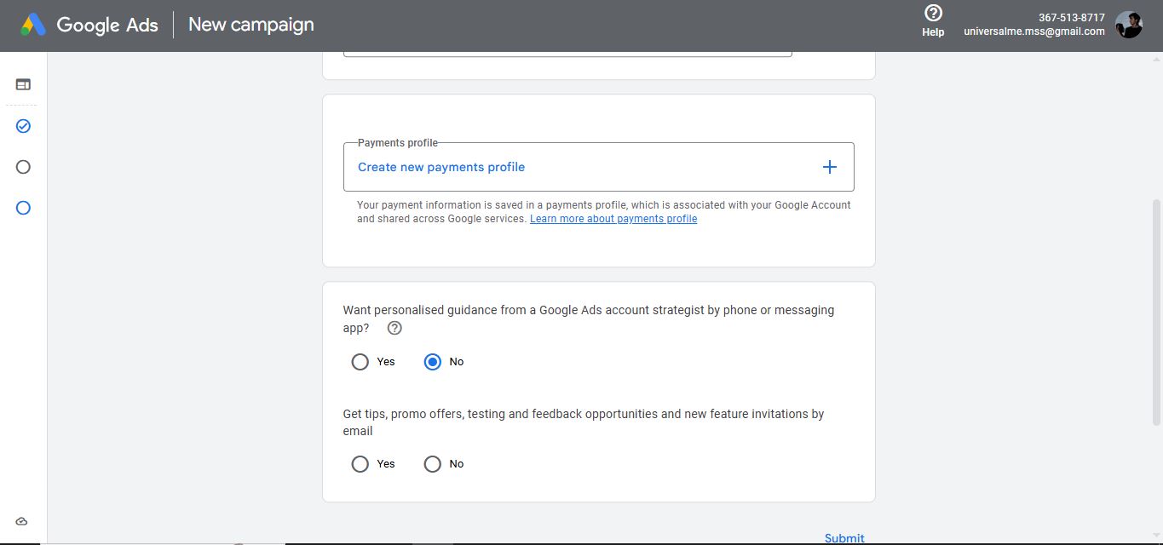Image resolution: width=1163 pixels, height=545 pixels.
Task: Select the current blue step circle
Action: point(21,207)
